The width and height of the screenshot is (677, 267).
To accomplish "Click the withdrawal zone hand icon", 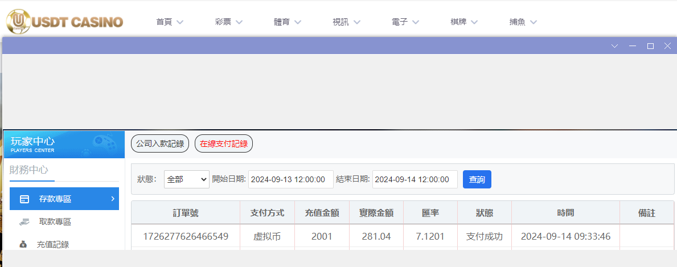I will (24, 222).
